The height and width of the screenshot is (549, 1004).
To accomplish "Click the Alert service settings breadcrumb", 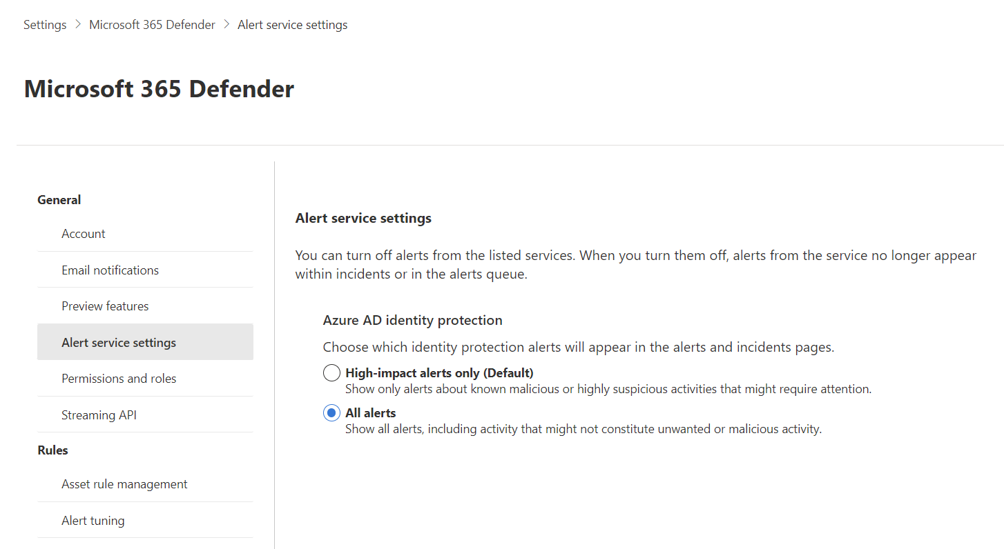I will (291, 24).
